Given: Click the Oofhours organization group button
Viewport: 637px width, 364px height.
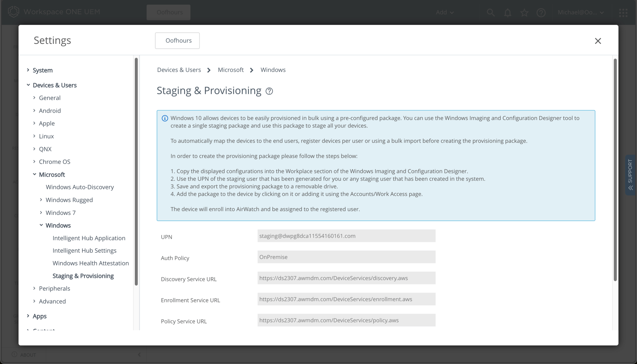Looking at the screenshot, I should (177, 40).
